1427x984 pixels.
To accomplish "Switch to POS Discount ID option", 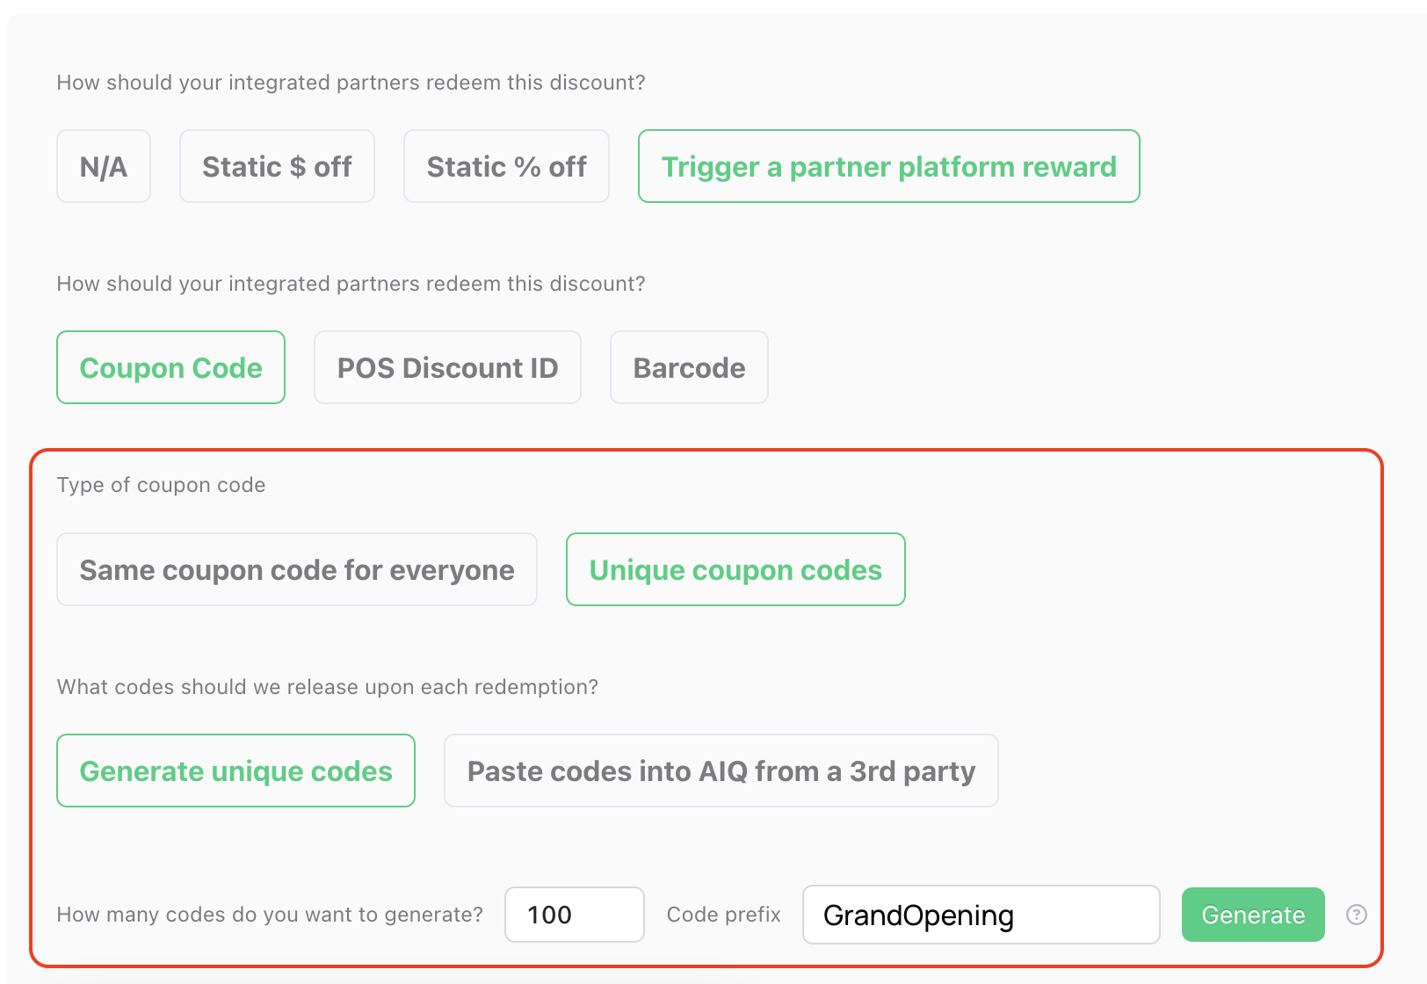I will click(x=447, y=367).
